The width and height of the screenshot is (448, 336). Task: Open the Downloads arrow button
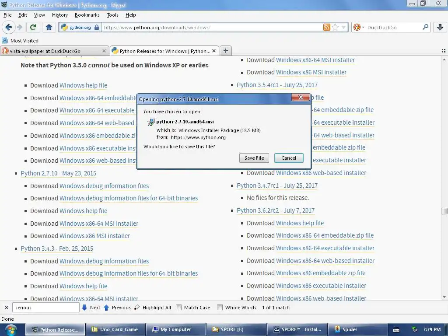(x=440, y=27)
